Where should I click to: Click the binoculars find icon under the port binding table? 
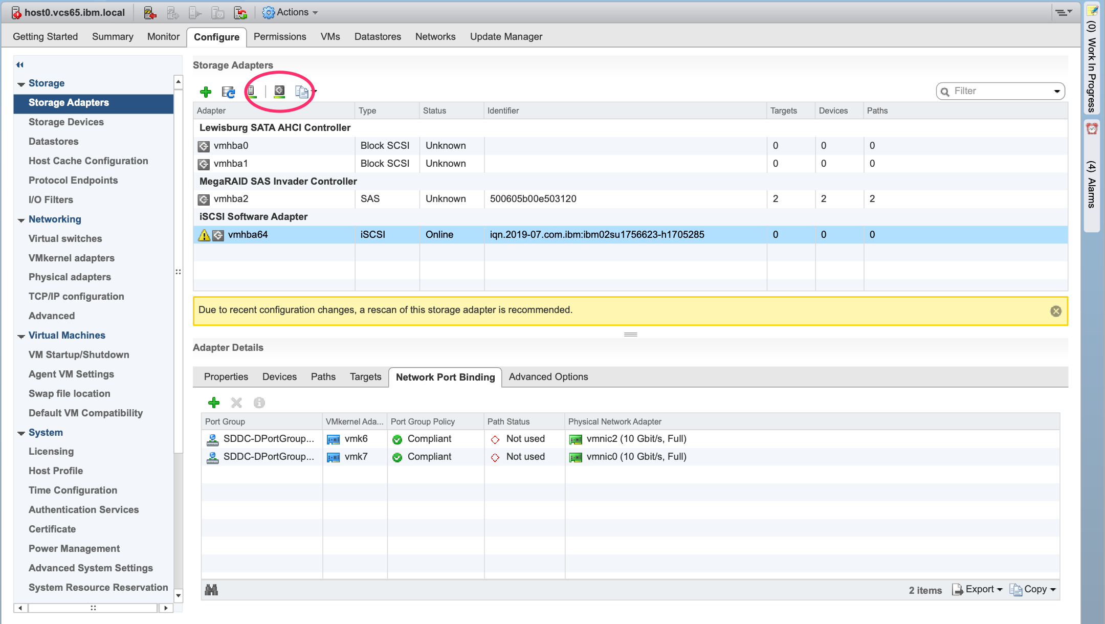[x=211, y=590]
